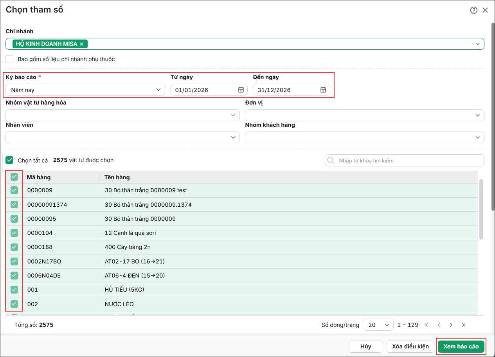495x357 pixels.
Task: Select row 30 Bó thân trắng 0000009.1374
Action: [x=242, y=204]
